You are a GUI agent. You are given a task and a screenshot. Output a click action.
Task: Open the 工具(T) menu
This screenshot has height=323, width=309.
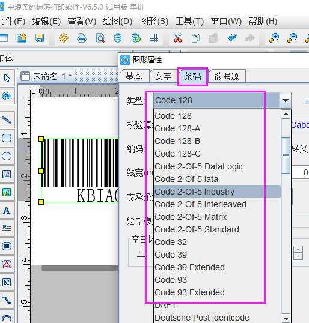(189, 21)
